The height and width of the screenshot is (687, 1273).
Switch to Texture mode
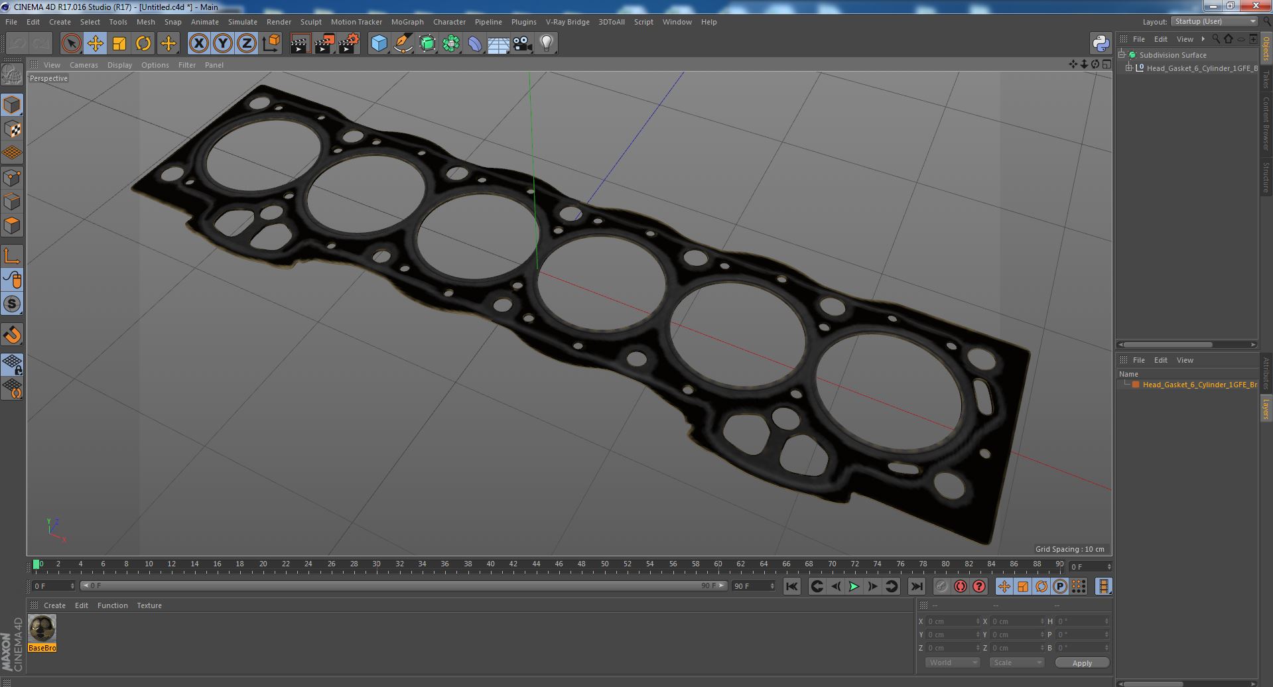click(x=12, y=129)
